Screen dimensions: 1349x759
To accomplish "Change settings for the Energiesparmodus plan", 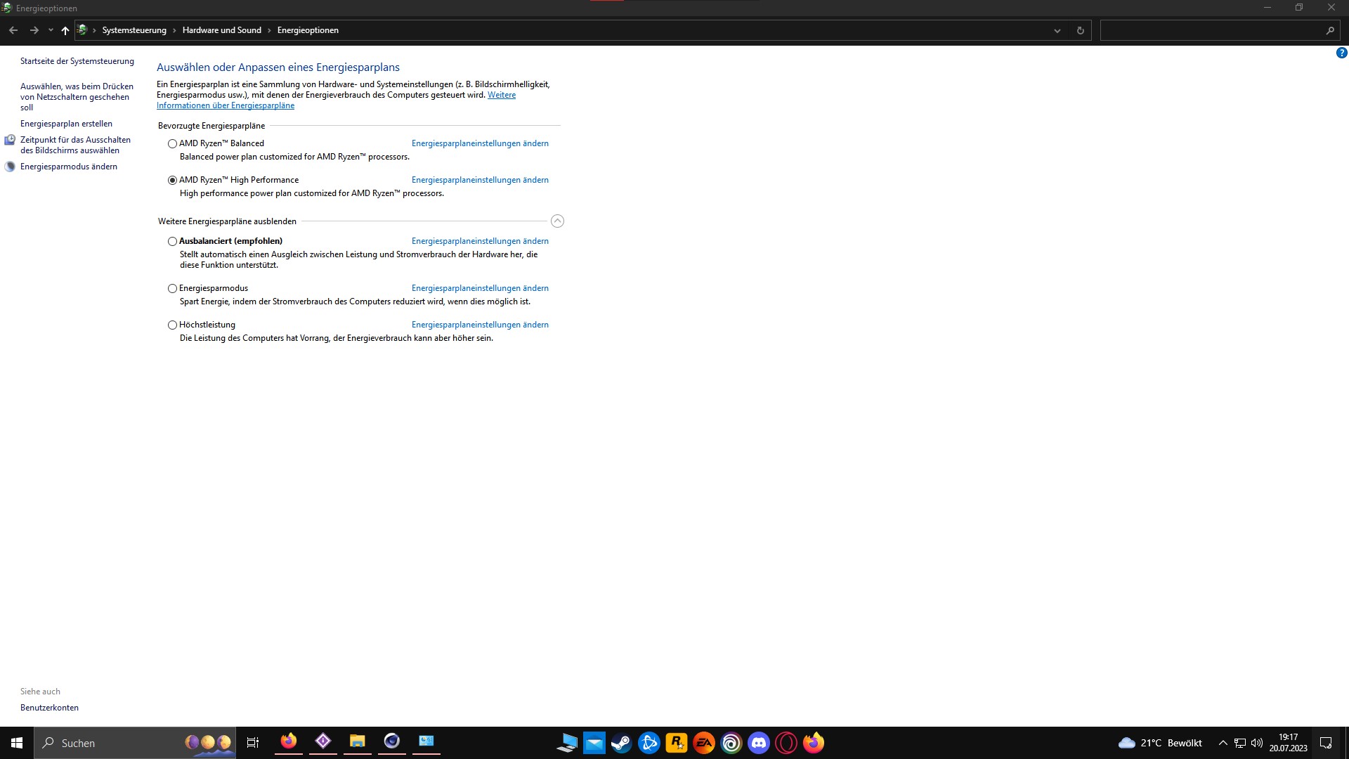I will pos(480,288).
